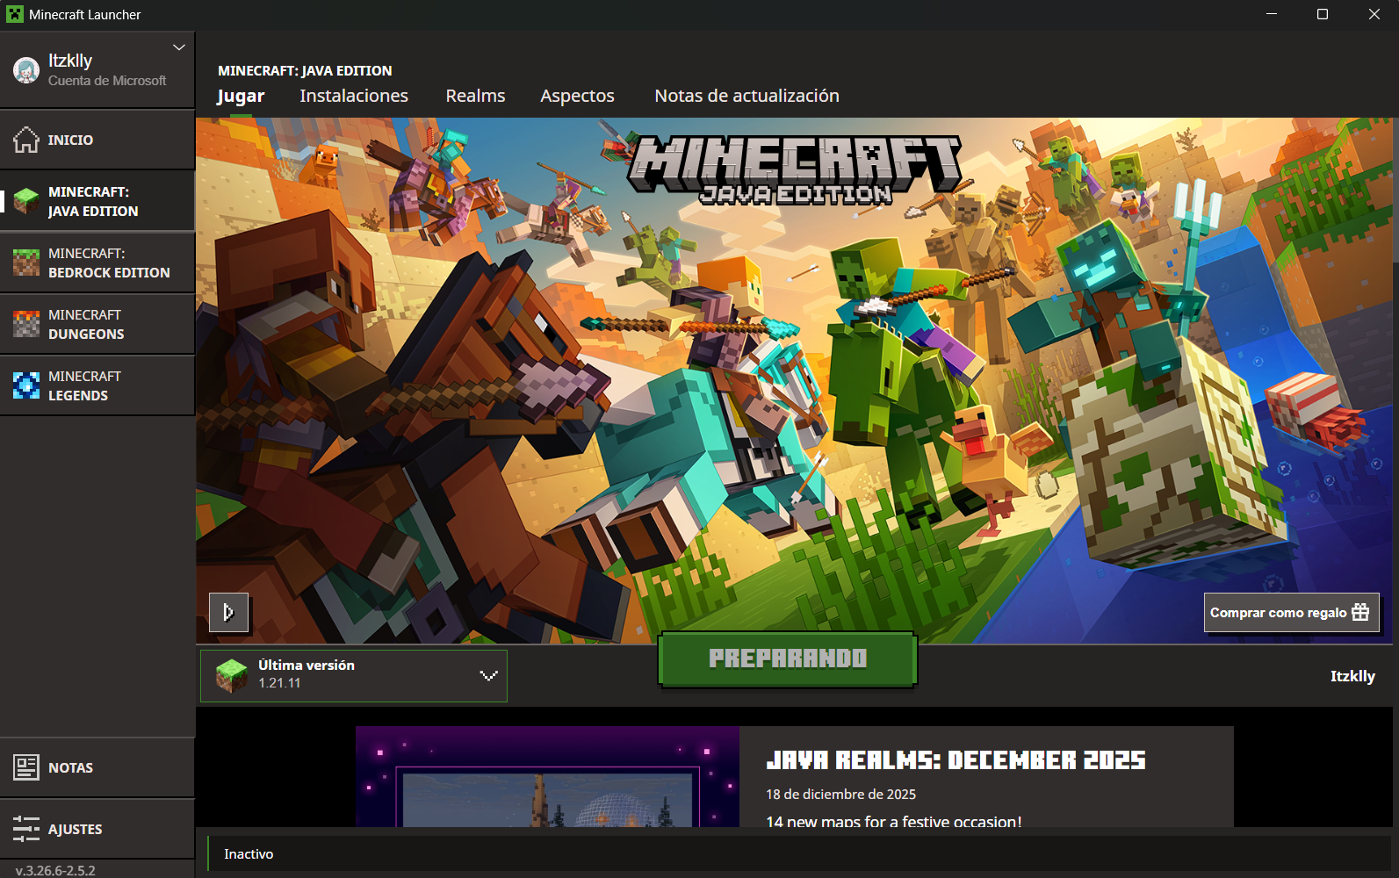Minimize the Minecraft Launcher window
1399x878 pixels.
click(1272, 14)
